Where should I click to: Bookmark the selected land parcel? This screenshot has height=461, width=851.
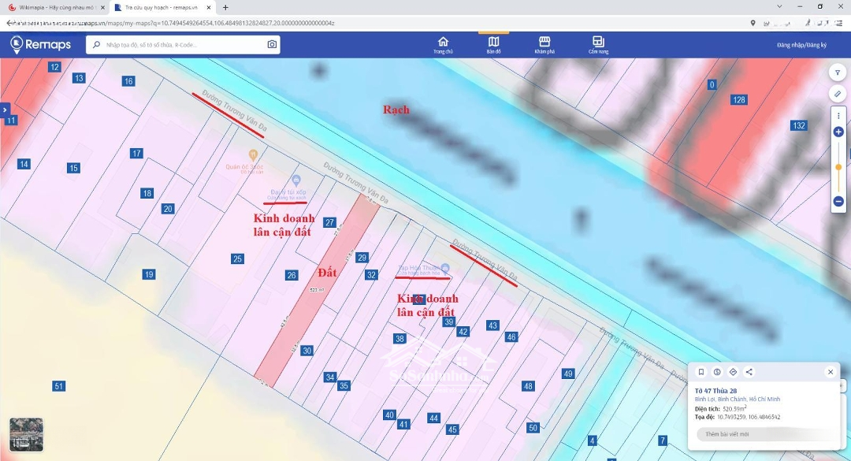[x=701, y=372]
